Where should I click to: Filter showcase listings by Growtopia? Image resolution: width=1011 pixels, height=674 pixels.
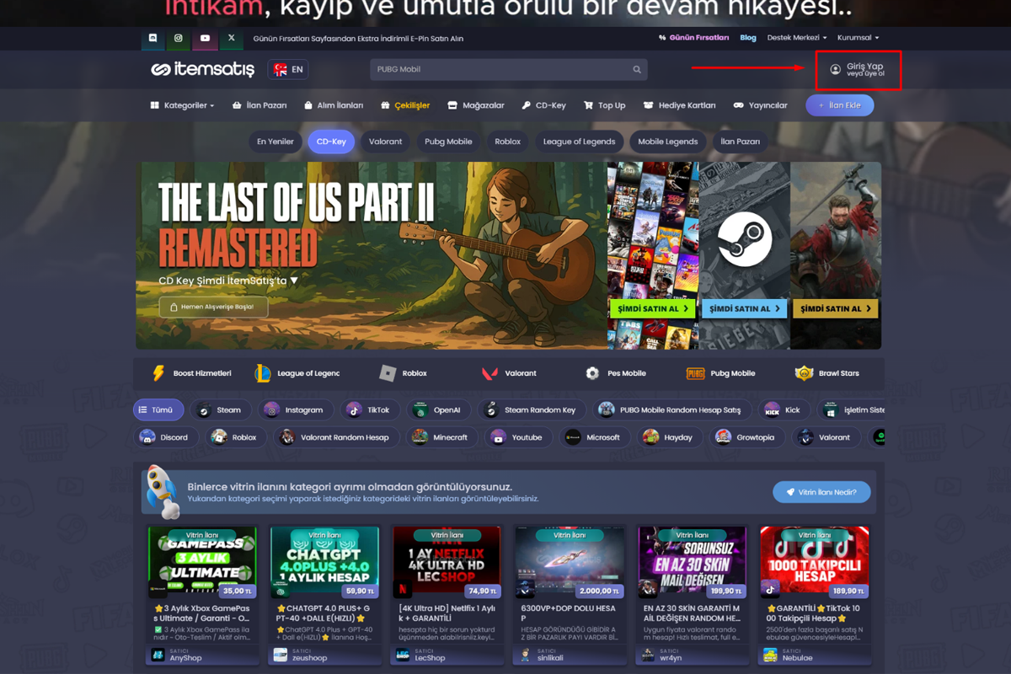click(x=746, y=437)
